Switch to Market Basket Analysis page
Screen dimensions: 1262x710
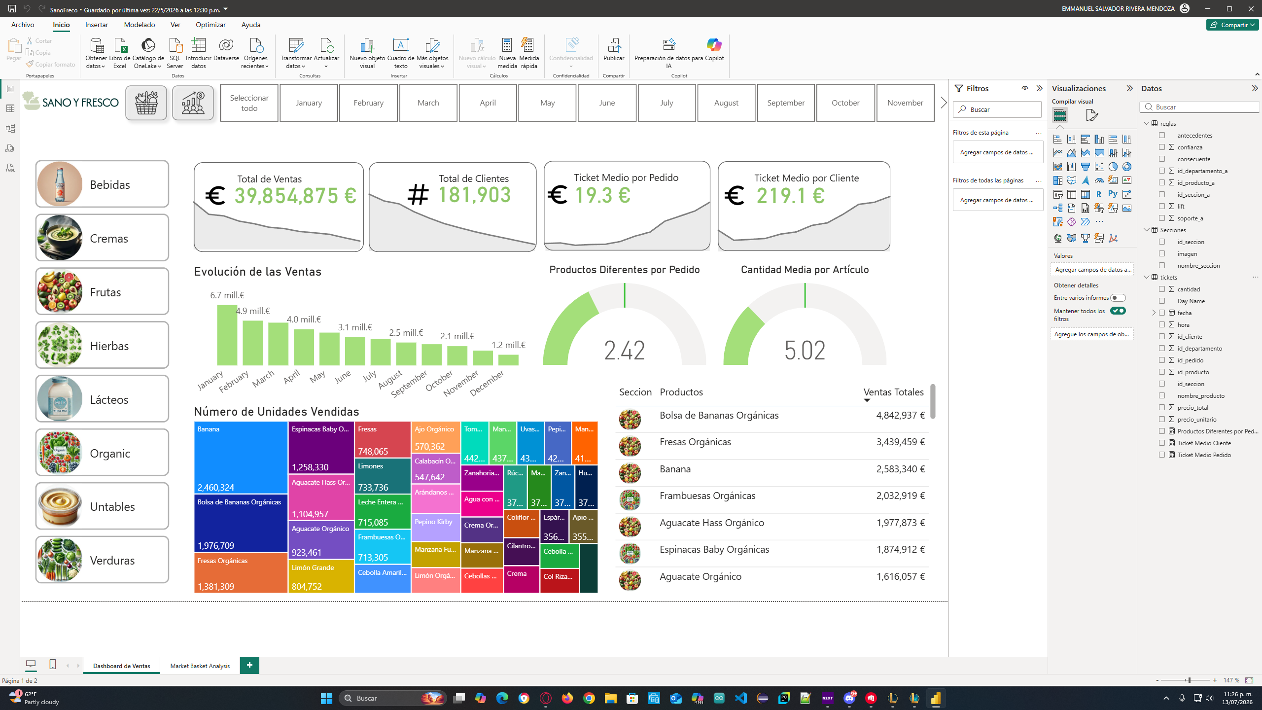pyautogui.click(x=200, y=666)
